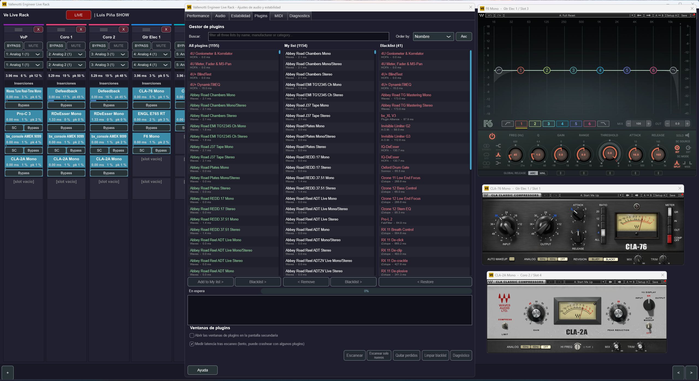The height and width of the screenshot is (381, 699).
Task: Click the undo arrow in CLA-2A
Action: click(550, 282)
